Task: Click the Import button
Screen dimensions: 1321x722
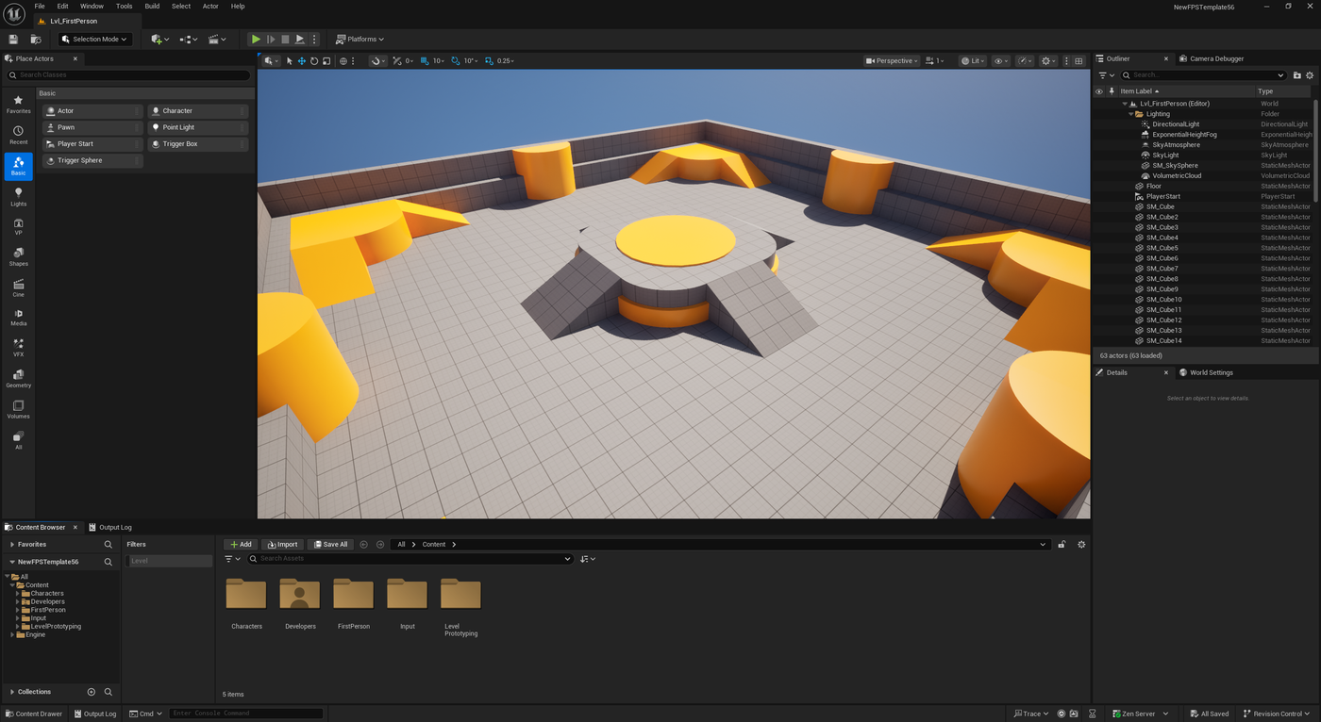Action: point(282,545)
